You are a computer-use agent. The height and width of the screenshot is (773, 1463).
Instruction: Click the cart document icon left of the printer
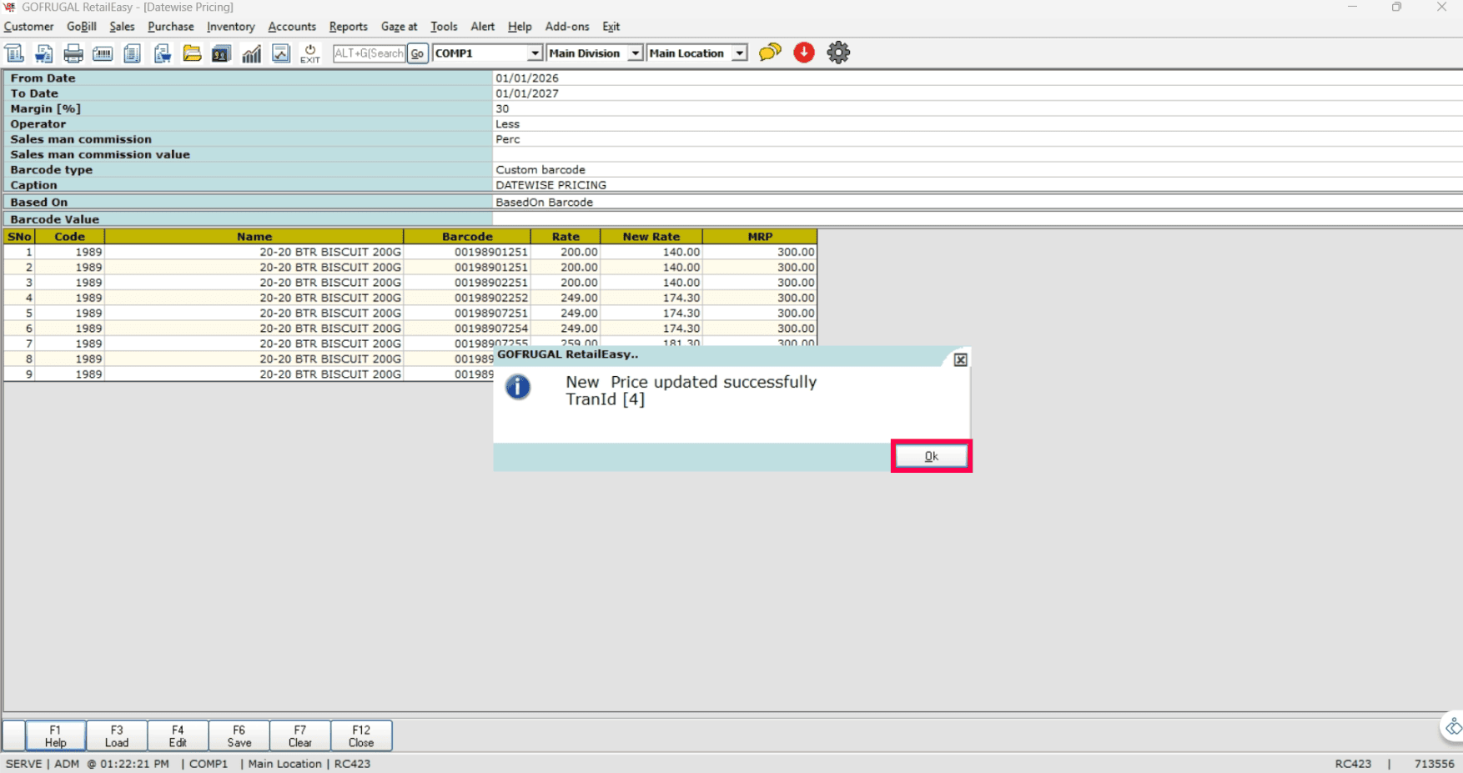pyautogui.click(x=43, y=53)
